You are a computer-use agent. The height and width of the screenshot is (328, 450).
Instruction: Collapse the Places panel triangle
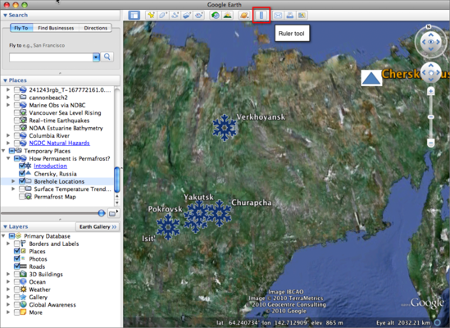click(x=5, y=80)
